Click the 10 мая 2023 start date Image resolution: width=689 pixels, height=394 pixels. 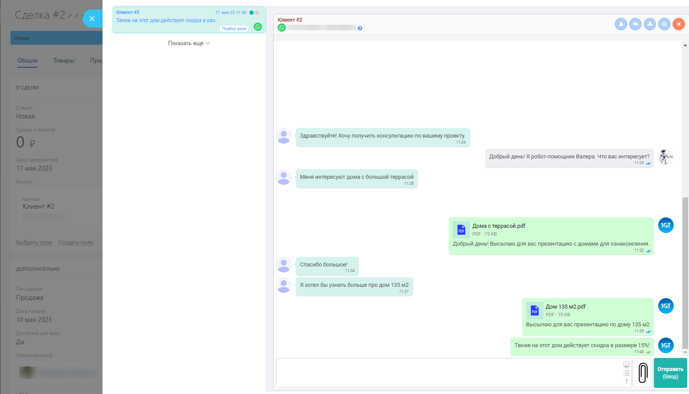click(x=34, y=320)
